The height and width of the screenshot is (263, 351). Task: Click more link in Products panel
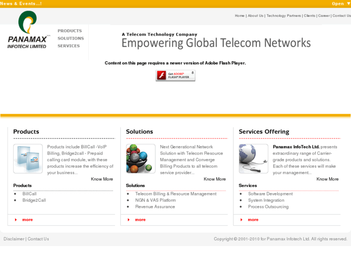click(28, 220)
